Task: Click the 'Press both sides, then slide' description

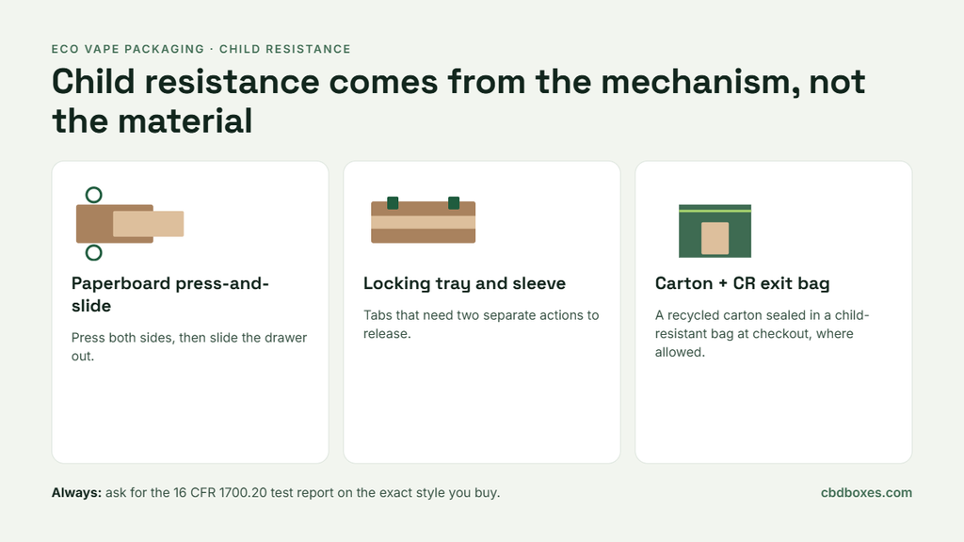Action: [x=188, y=346]
